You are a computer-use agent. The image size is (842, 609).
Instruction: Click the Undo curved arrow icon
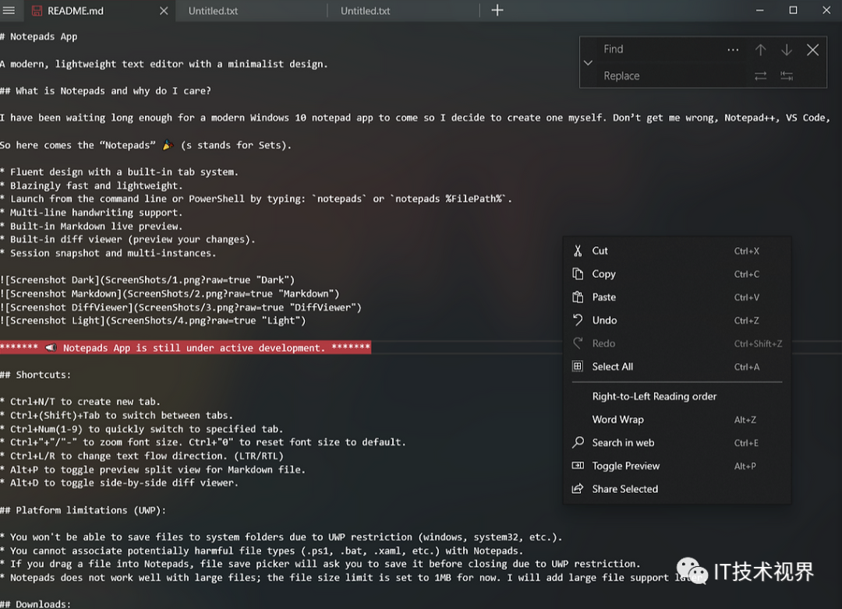pyautogui.click(x=578, y=320)
